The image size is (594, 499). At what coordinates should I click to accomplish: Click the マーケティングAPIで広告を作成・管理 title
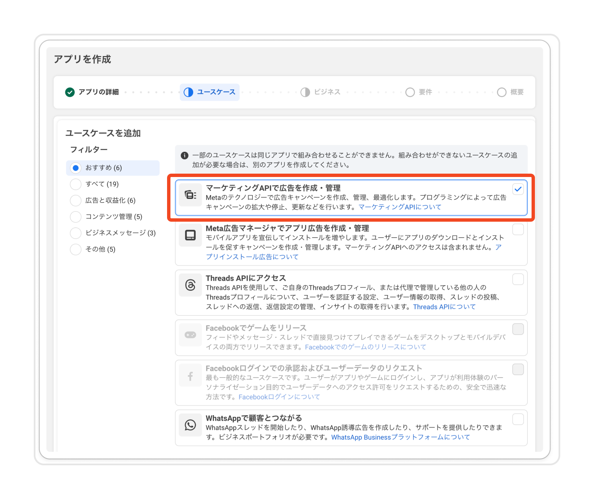click(x=273, y=188)
